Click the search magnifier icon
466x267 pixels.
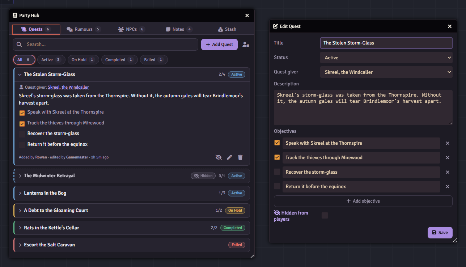pos(19,44)
